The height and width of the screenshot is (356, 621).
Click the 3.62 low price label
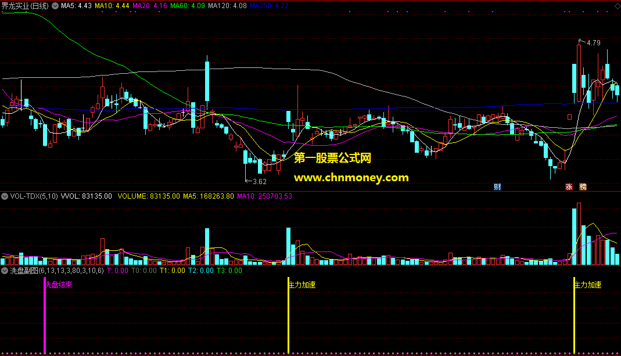click(x=260, y=182)
